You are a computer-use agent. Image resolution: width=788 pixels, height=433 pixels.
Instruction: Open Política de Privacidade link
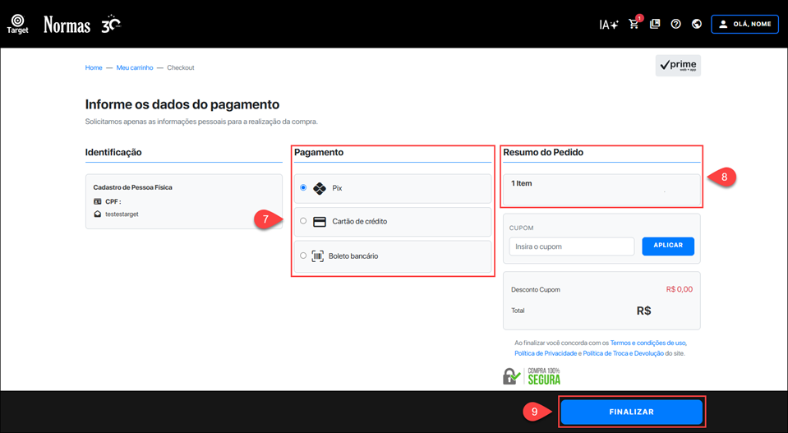click(x=546, y=353)
